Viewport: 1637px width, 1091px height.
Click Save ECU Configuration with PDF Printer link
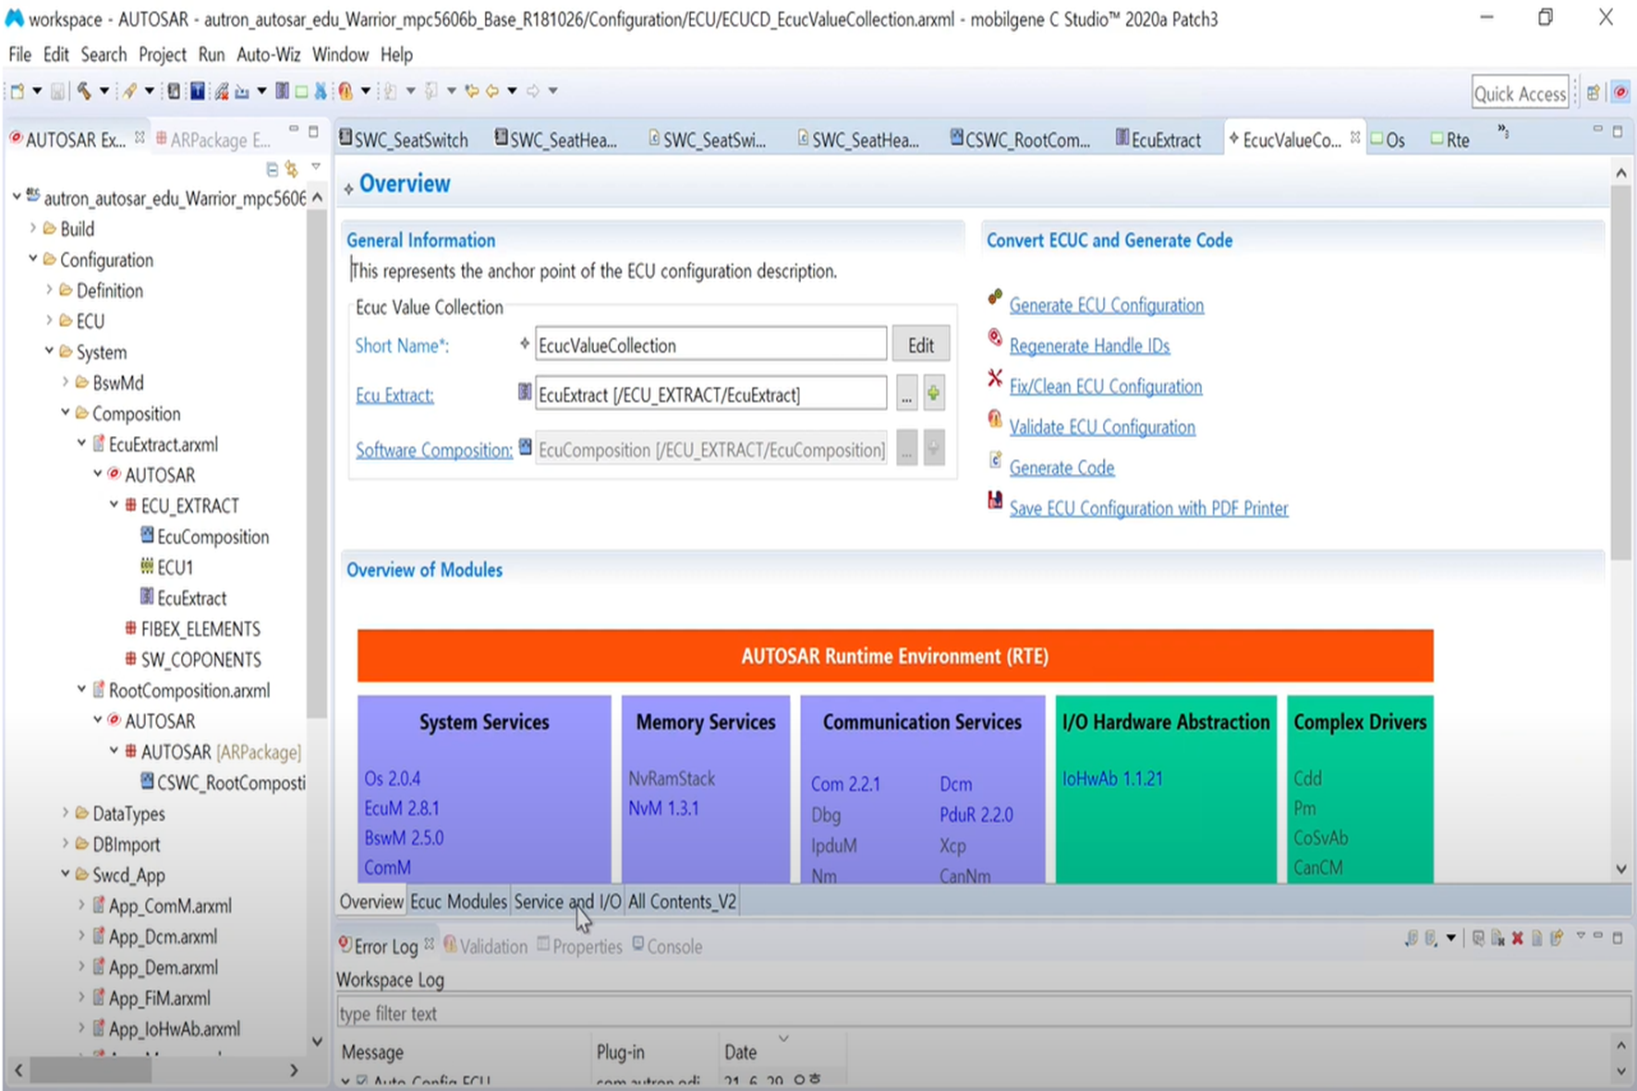coord(1148,508)
